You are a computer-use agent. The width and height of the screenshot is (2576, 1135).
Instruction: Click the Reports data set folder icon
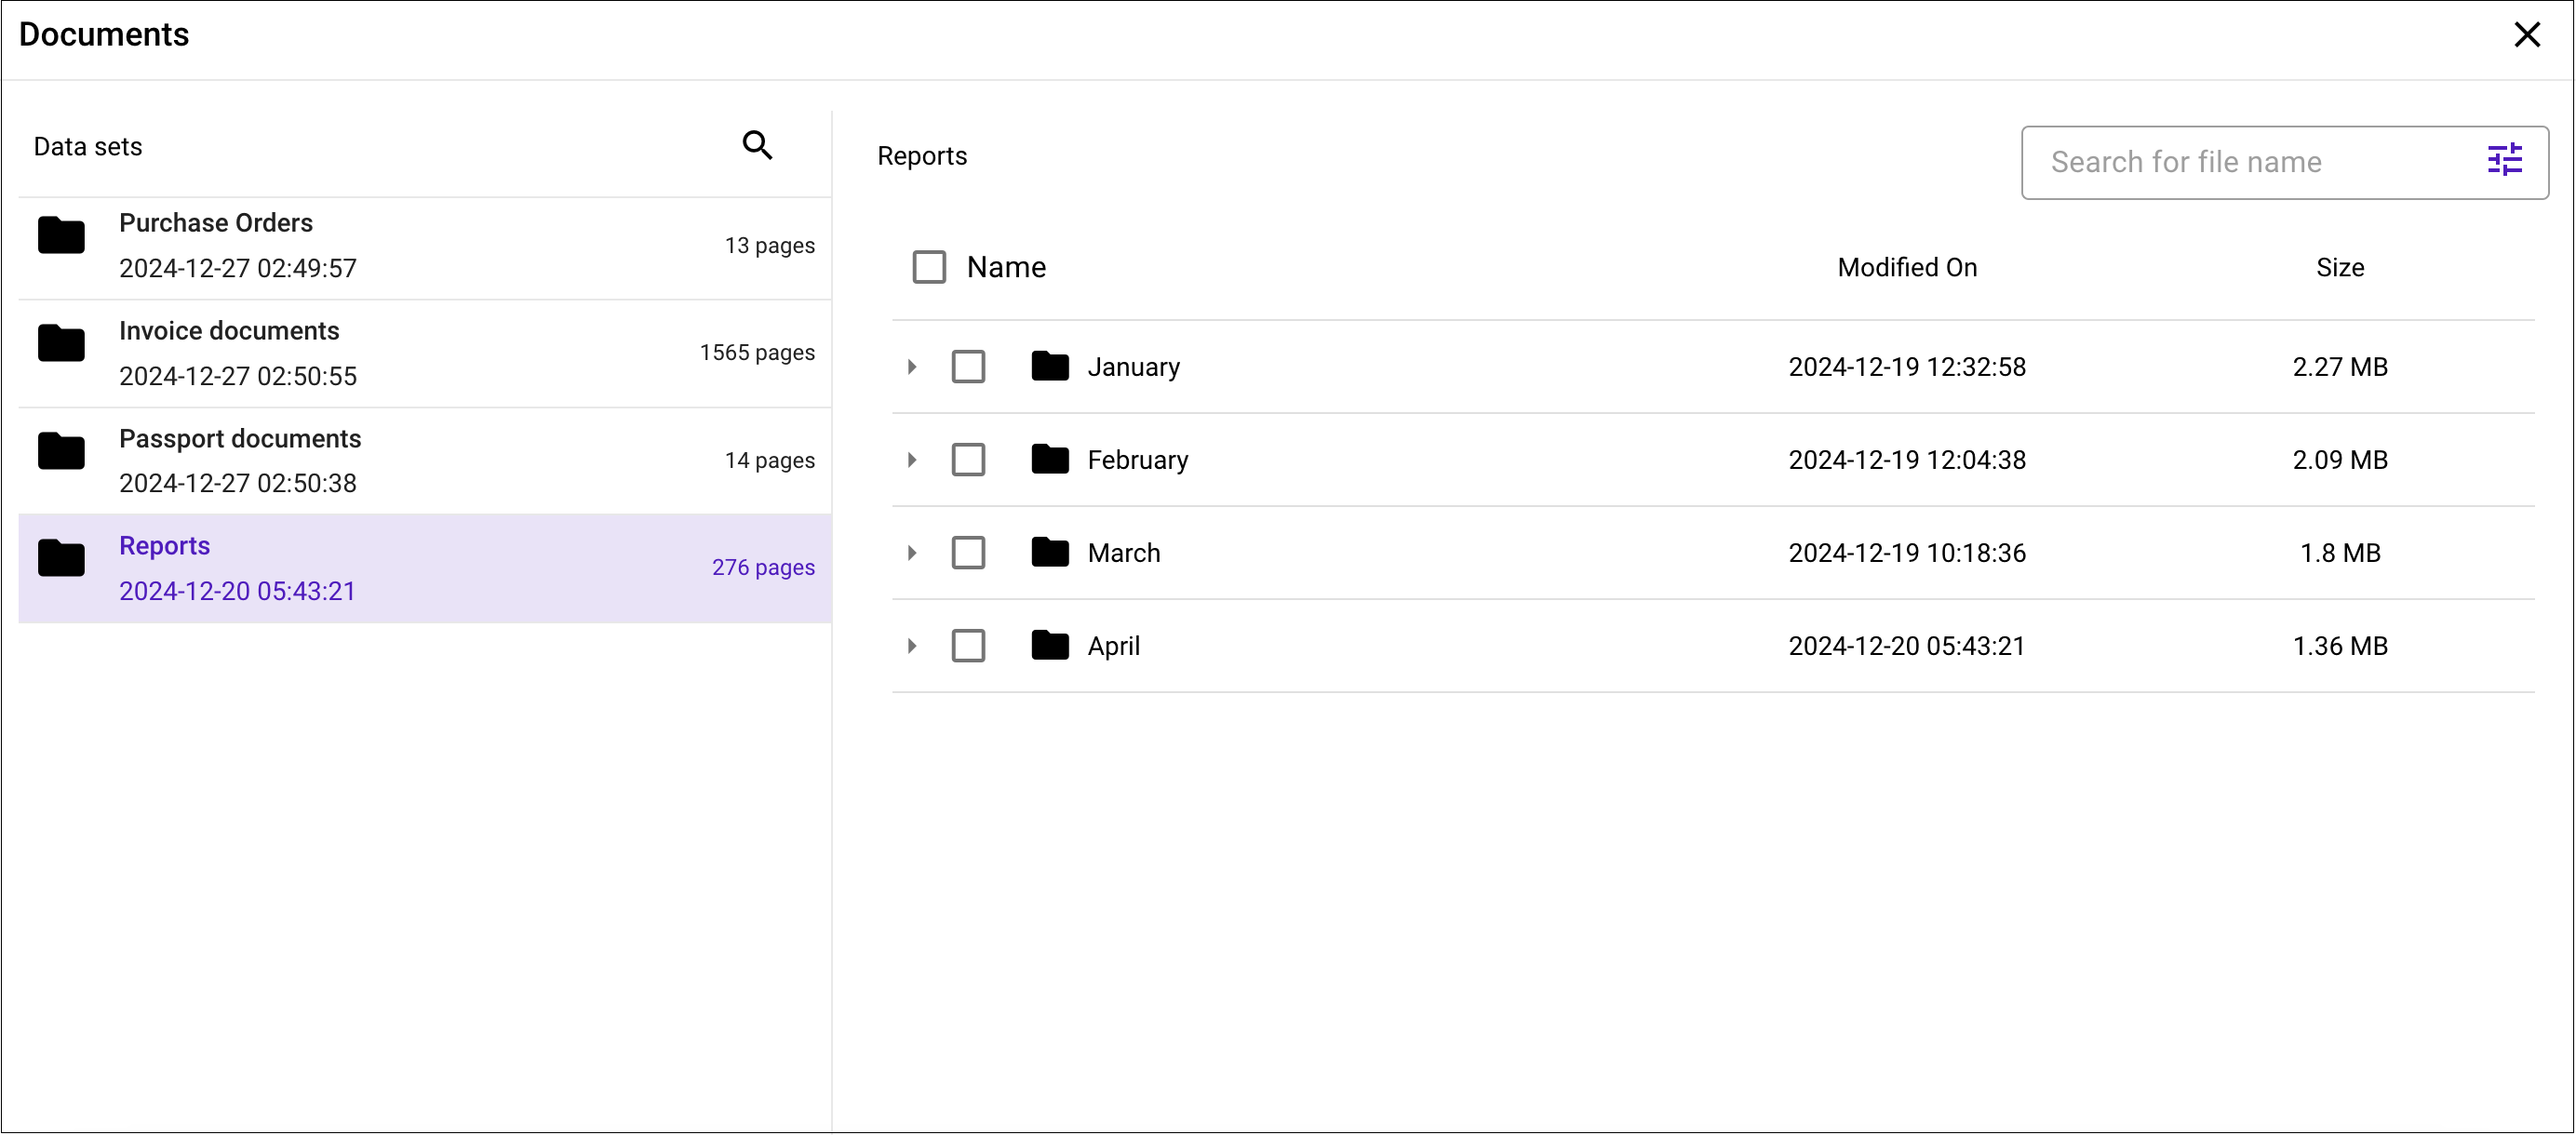61,559
